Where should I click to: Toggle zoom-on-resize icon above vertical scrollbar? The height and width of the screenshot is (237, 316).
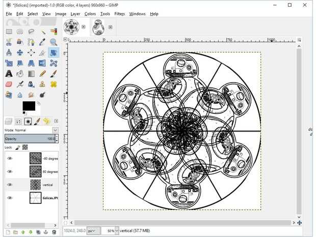coord(299,40)
